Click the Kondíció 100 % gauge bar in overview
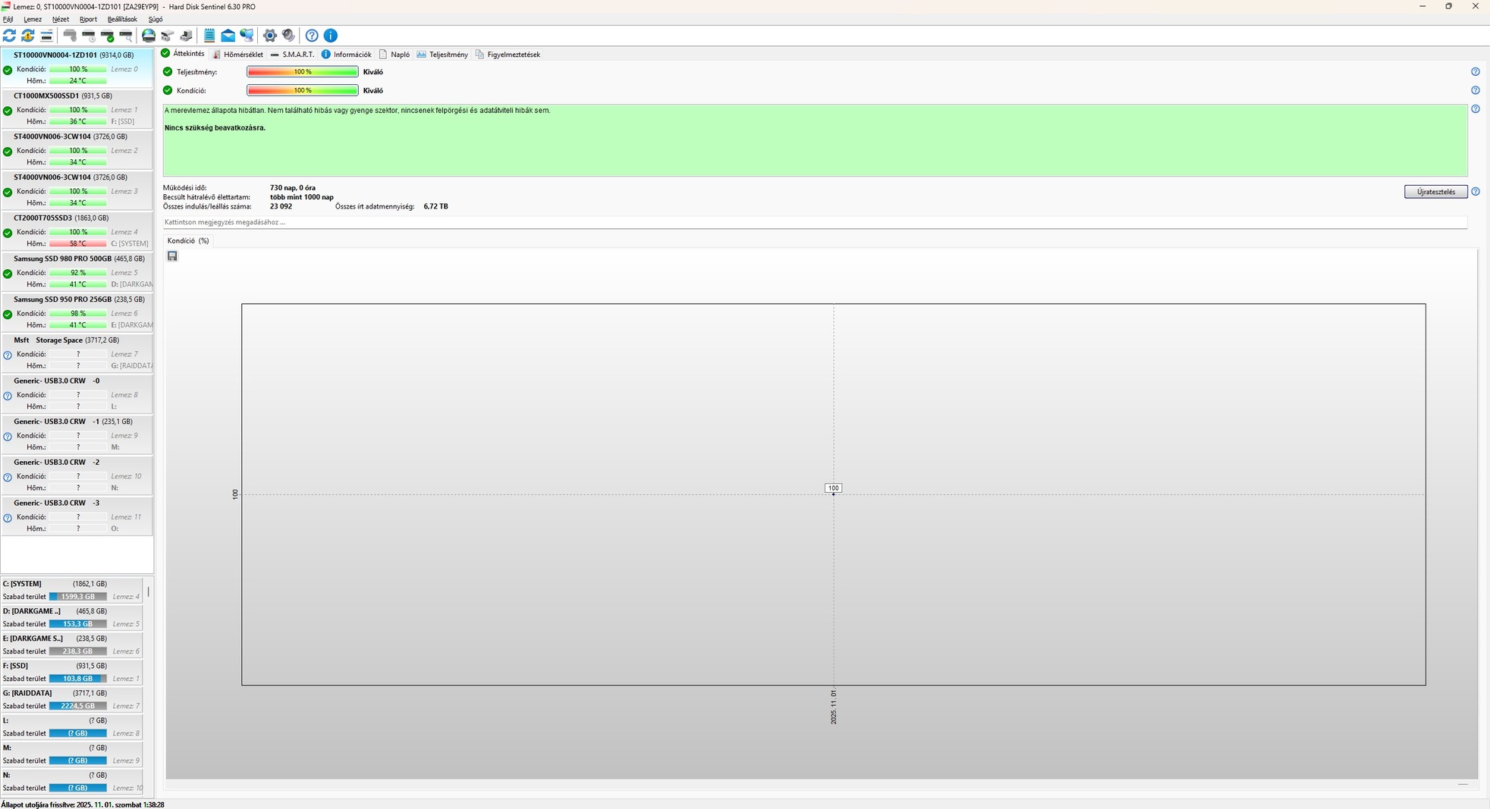Viewport: 1490px width, 809px height. (x=303, y=90)
